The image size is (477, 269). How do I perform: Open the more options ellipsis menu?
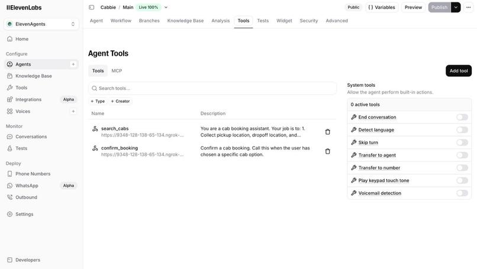[x=468, y=7]
